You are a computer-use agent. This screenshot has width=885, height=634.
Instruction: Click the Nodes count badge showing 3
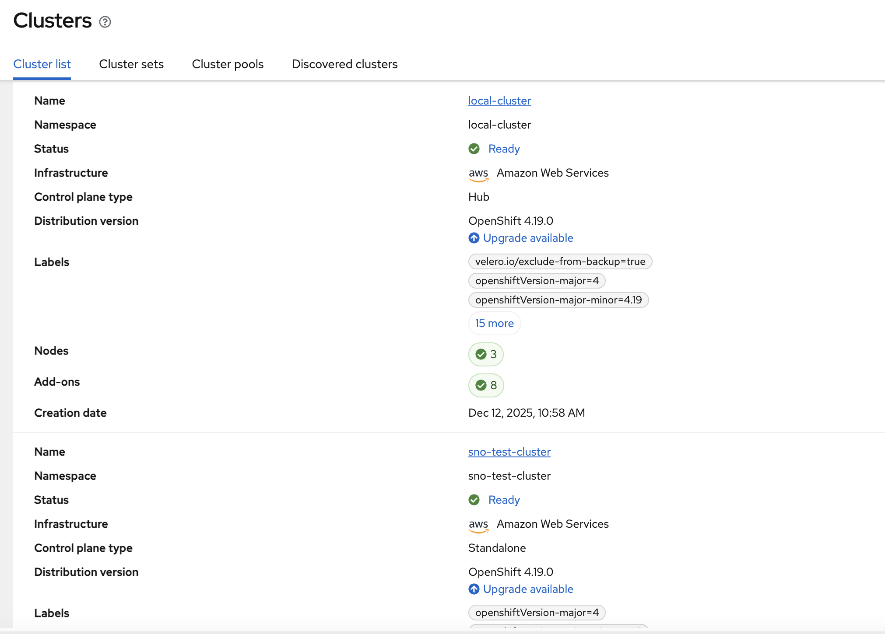[x=486, y=354]
